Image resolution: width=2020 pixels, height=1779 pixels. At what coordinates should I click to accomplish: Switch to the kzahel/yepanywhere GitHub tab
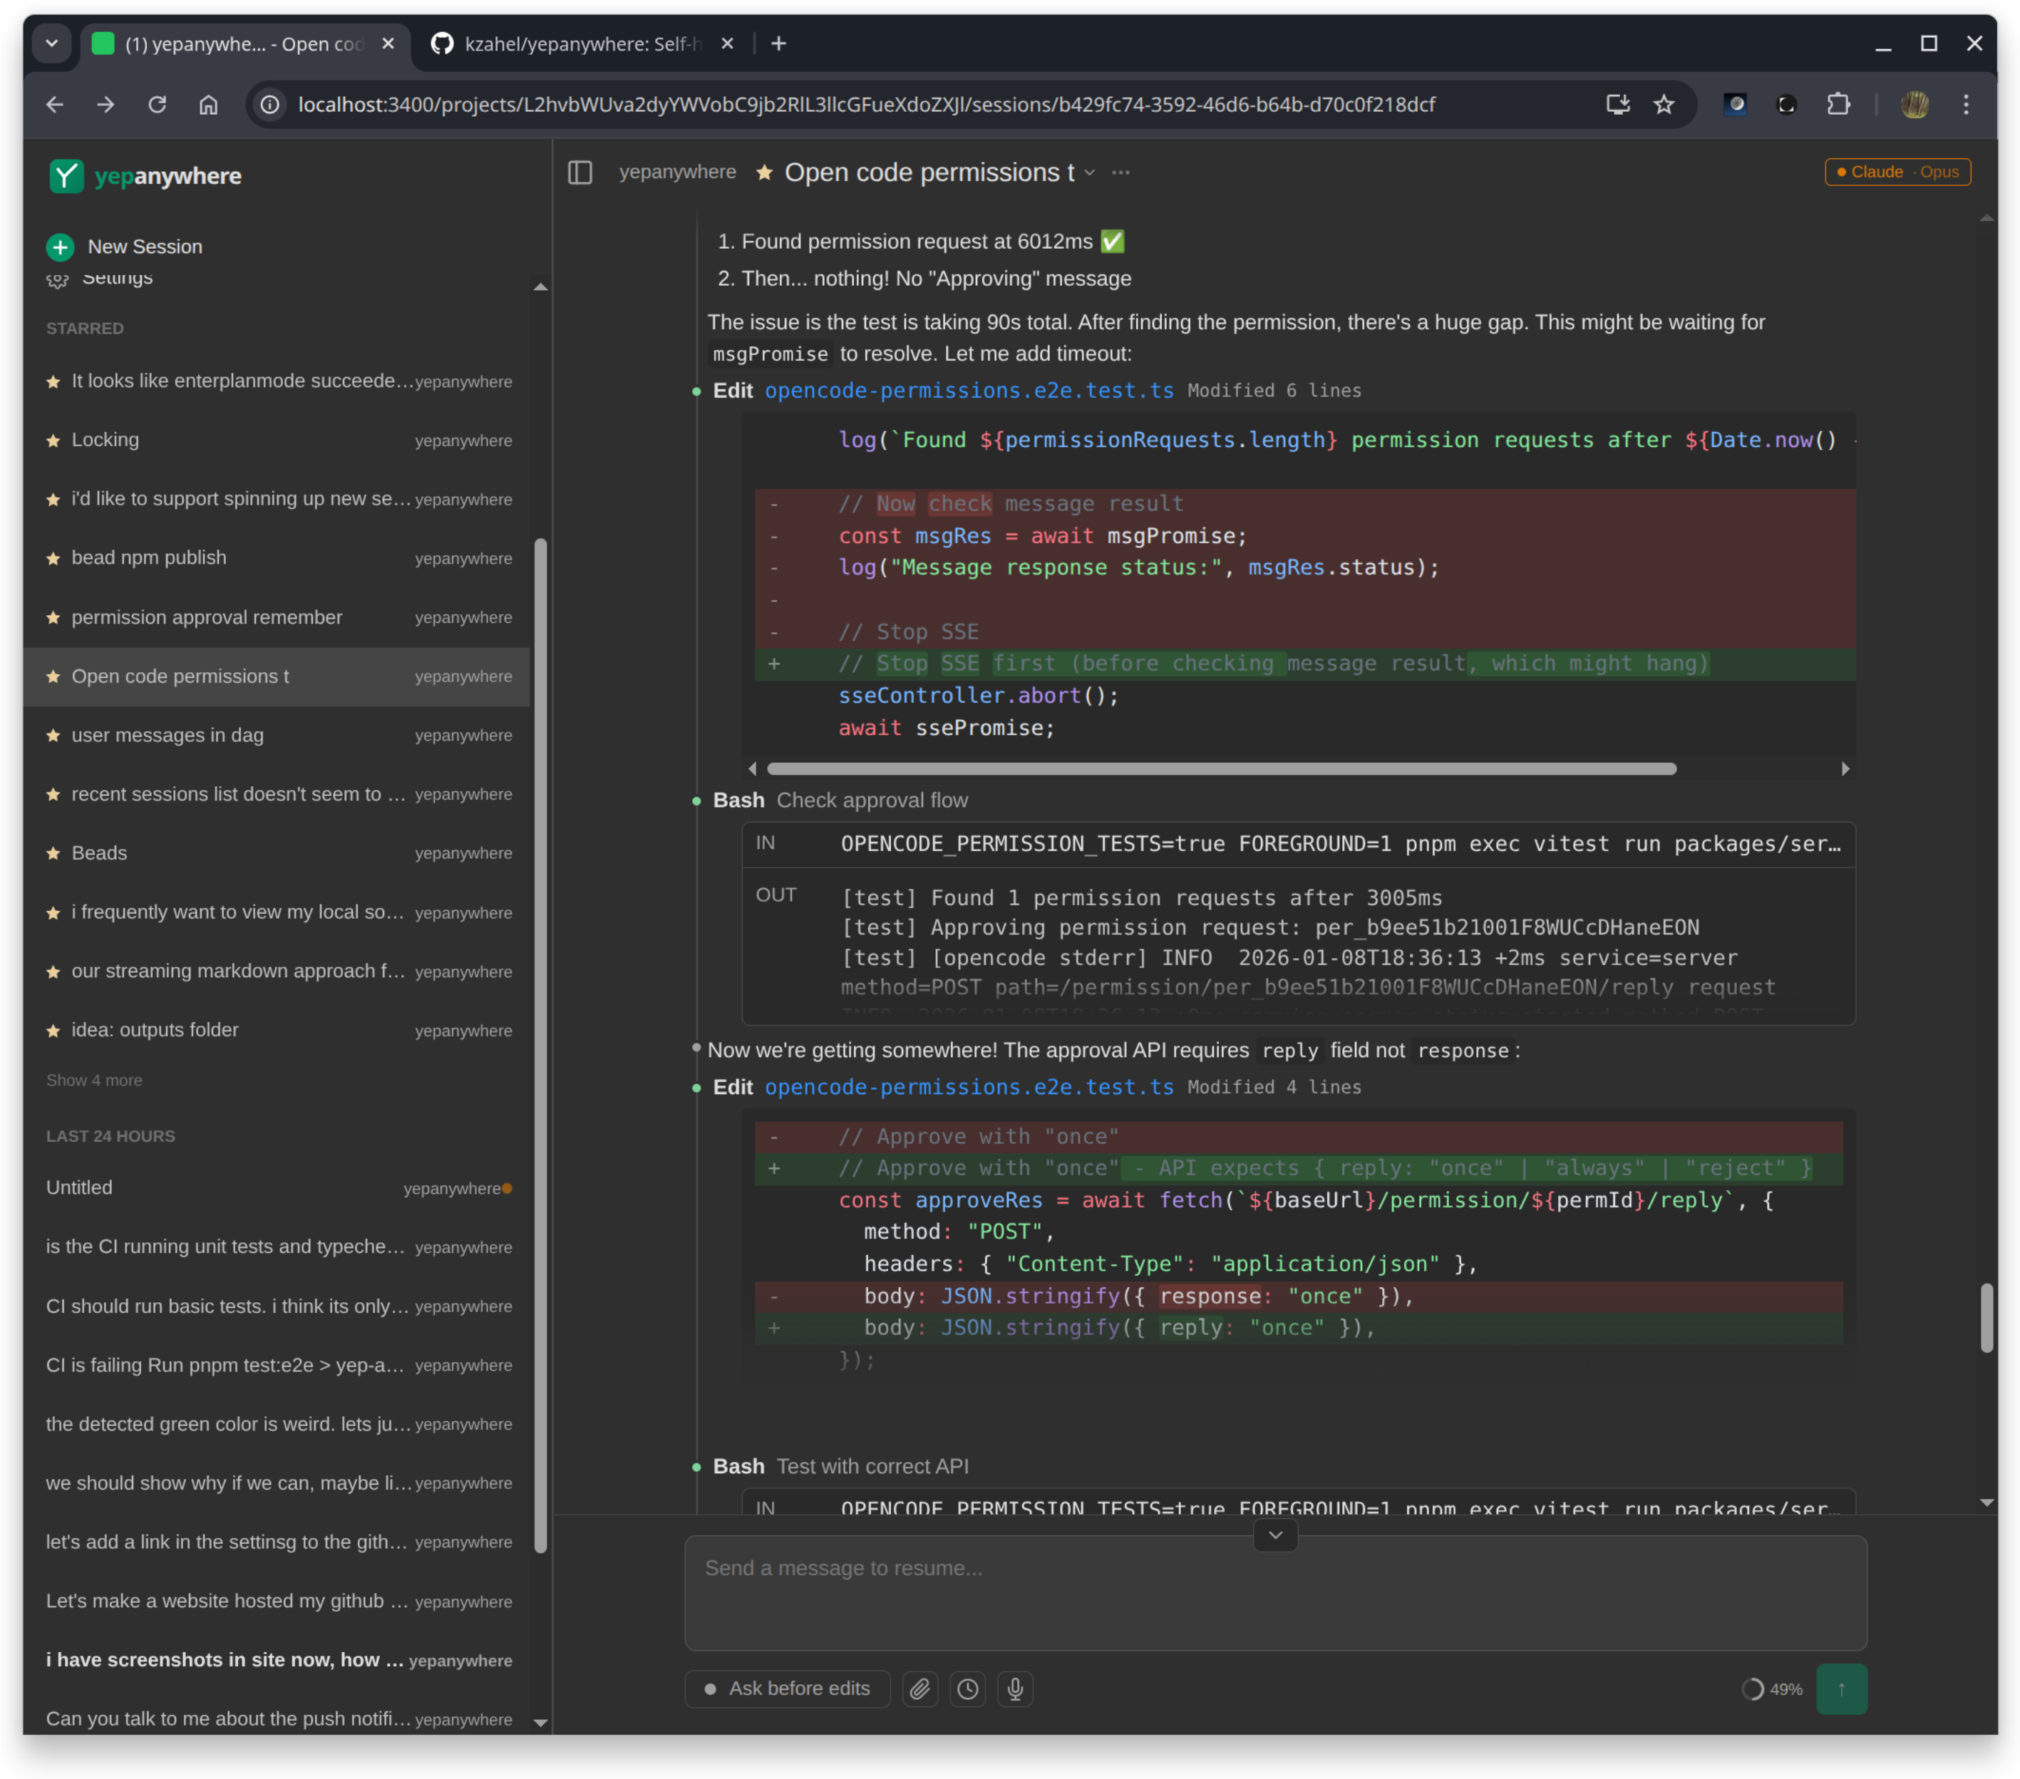pos(582,44)
